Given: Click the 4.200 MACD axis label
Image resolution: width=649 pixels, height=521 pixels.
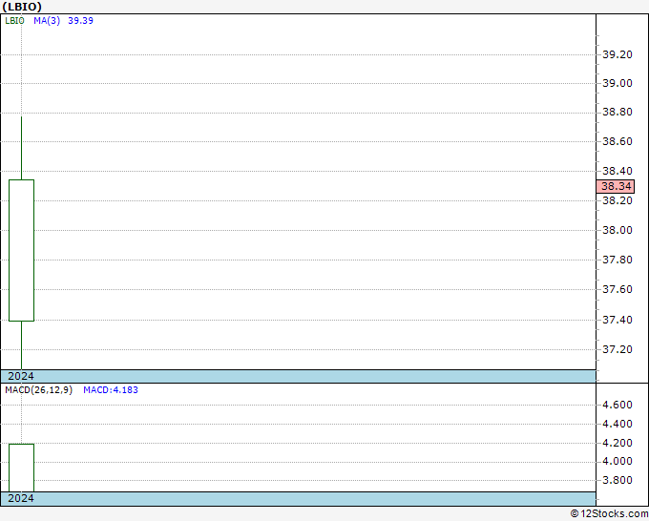Looking at the screenshot, I should (x=618, y=443).
